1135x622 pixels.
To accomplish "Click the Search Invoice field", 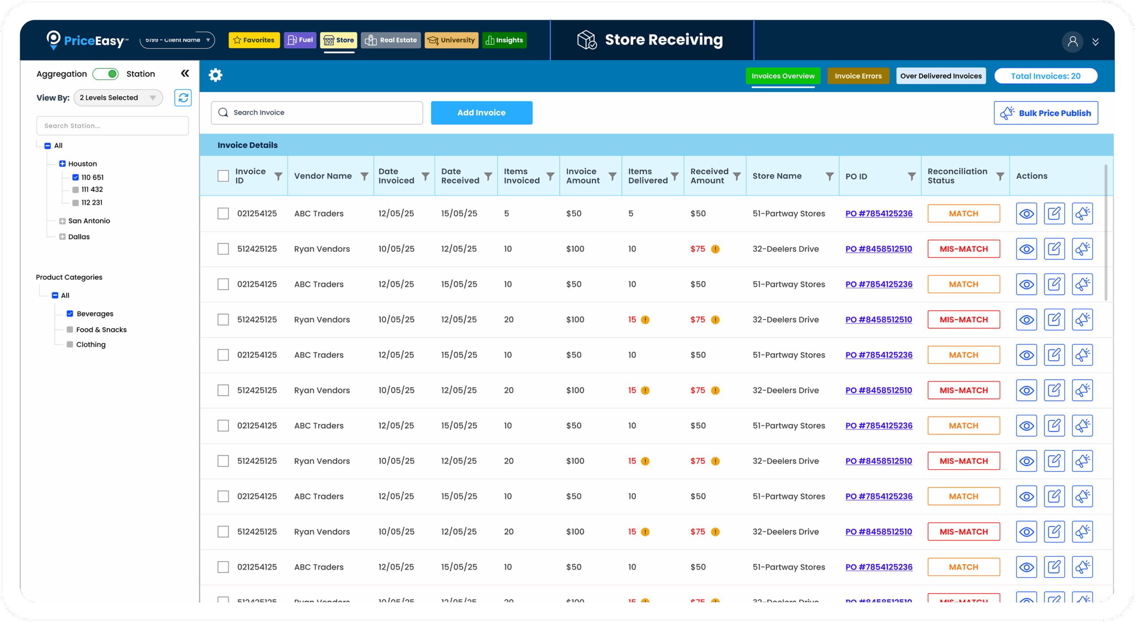I will pos(317,113).
